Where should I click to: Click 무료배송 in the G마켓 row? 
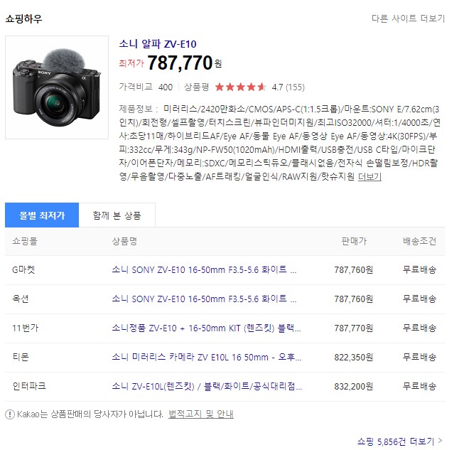419,269
